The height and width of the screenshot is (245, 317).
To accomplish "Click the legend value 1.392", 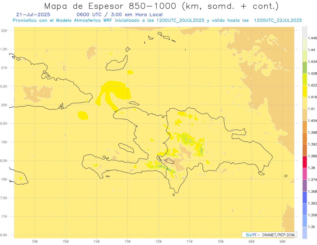I will 313,144.
